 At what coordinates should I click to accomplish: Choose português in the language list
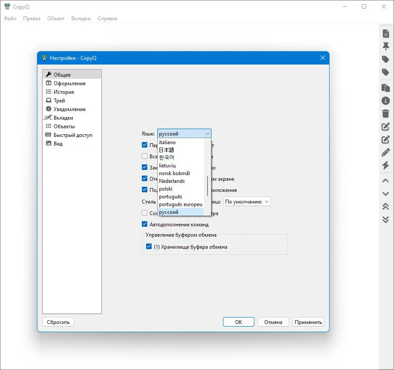(180, 197)
